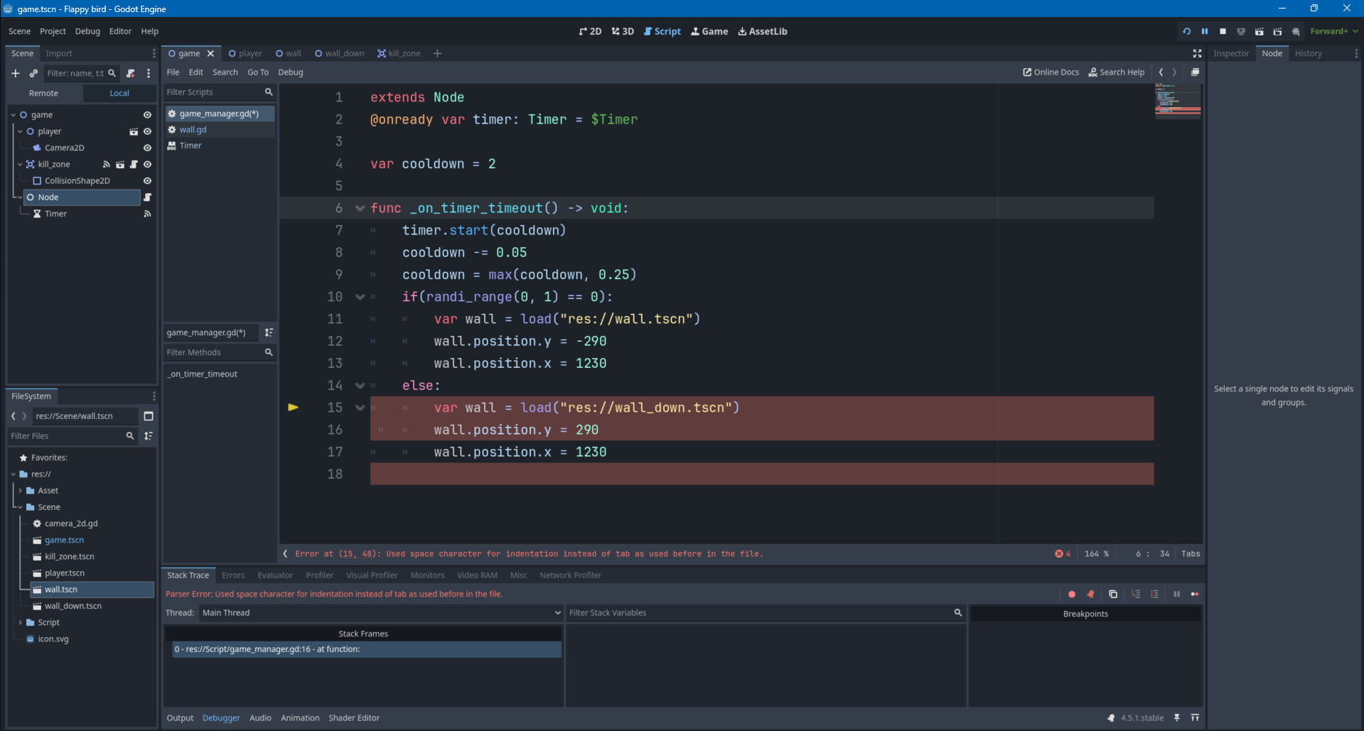Viewport: 1364px width, 731px height.
Task: Open Online Docs link
Action: (x=1051, y=72)
